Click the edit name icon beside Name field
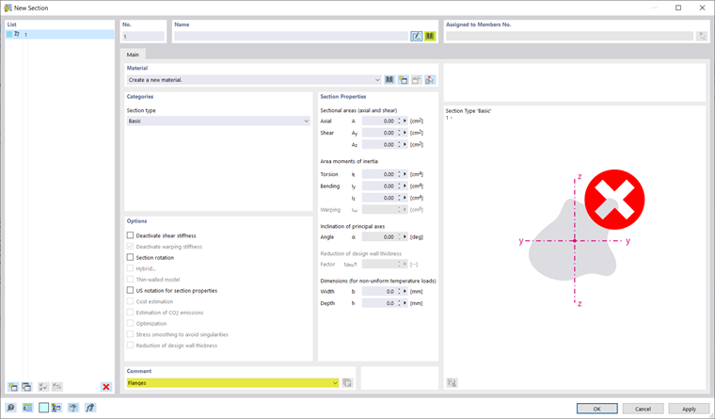Viewport: 715px width, 419px height. [417, 36]
